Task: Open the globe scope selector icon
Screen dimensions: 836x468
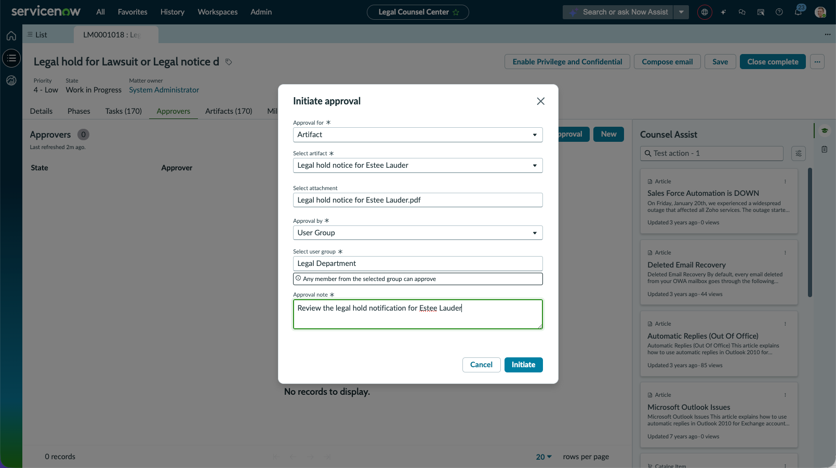Action: tap(705, 12)
